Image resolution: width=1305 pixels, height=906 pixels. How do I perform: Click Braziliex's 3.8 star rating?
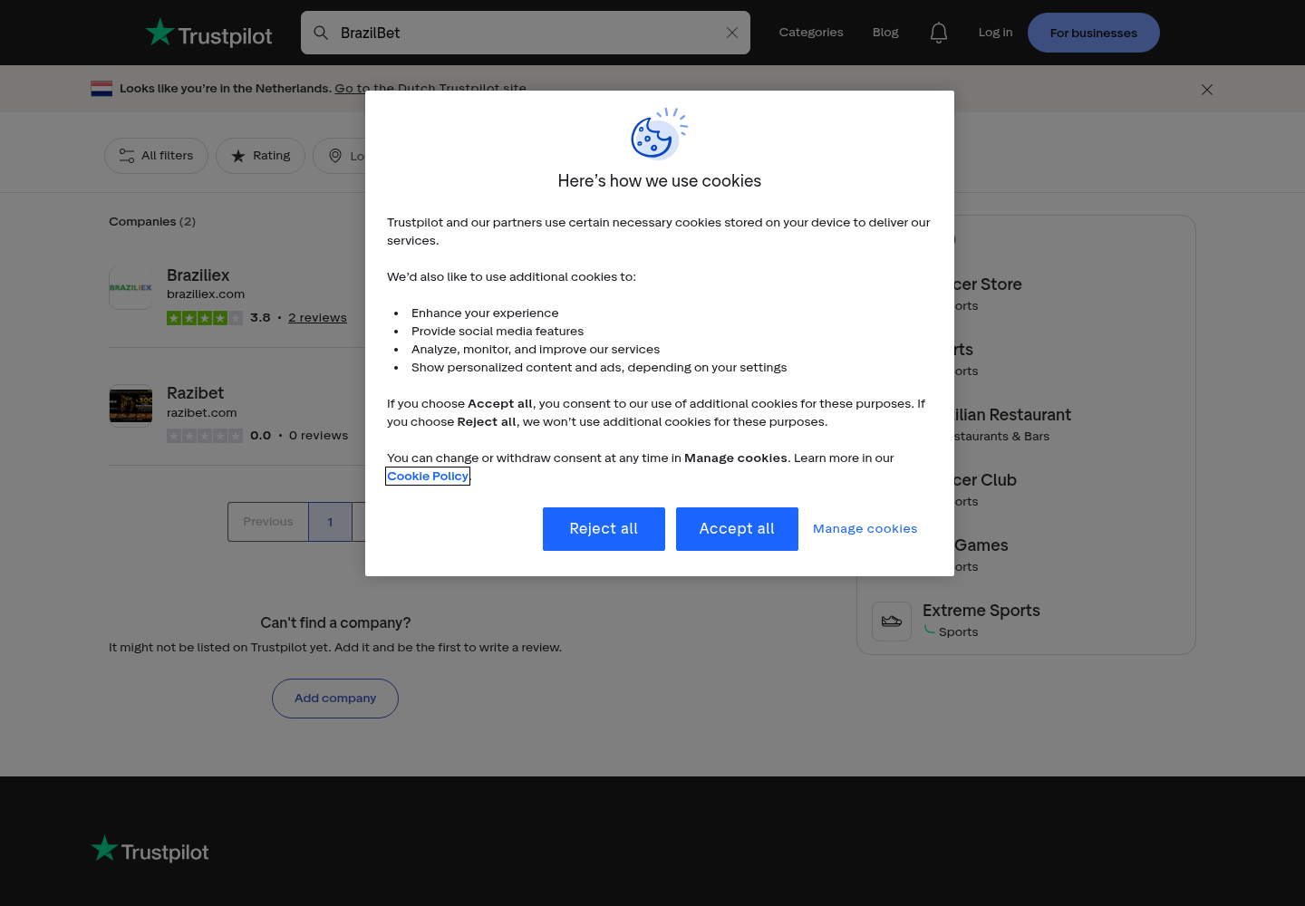(205, 318)
